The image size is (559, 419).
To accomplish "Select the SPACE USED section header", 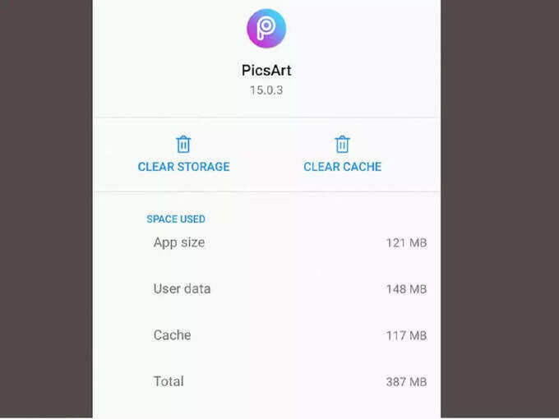I will point(176,219).
